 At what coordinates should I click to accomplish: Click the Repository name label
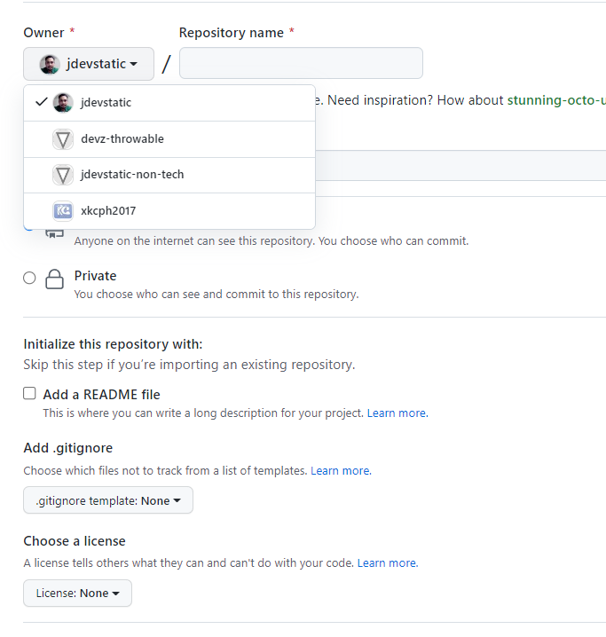click(x=232, y=33)
